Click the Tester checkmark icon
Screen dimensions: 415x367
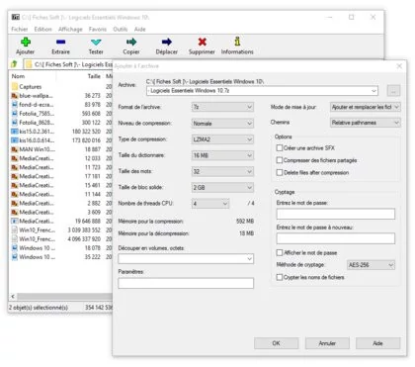point(96,42)
